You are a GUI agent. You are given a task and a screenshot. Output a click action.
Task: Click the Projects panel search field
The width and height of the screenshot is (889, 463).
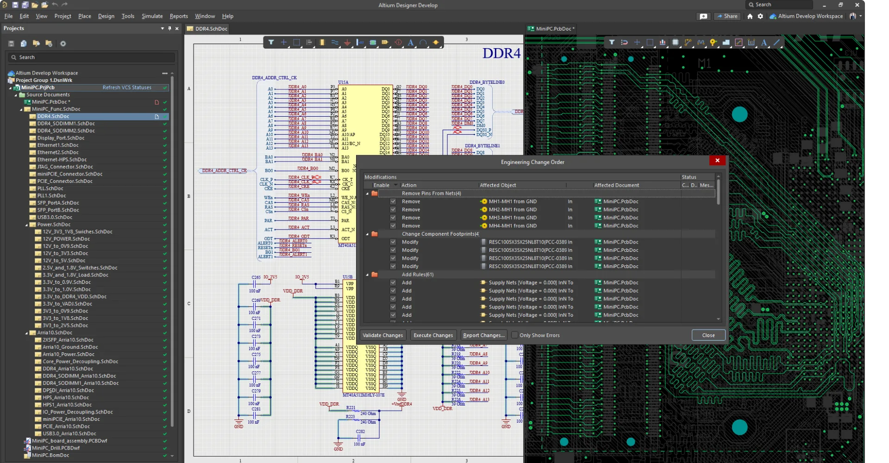tap(91, 57)
